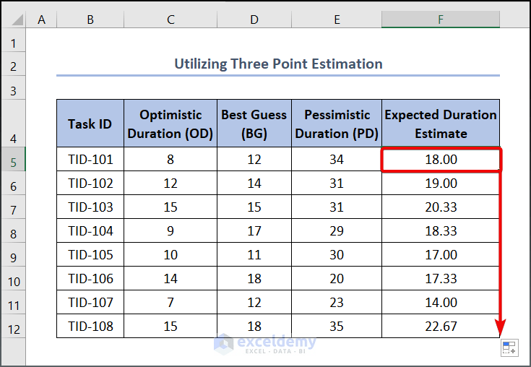The height and width of the screenshot is (367, 531).
Task: Select best guess 17 for TID-104
Action: (x=254, y=230)
